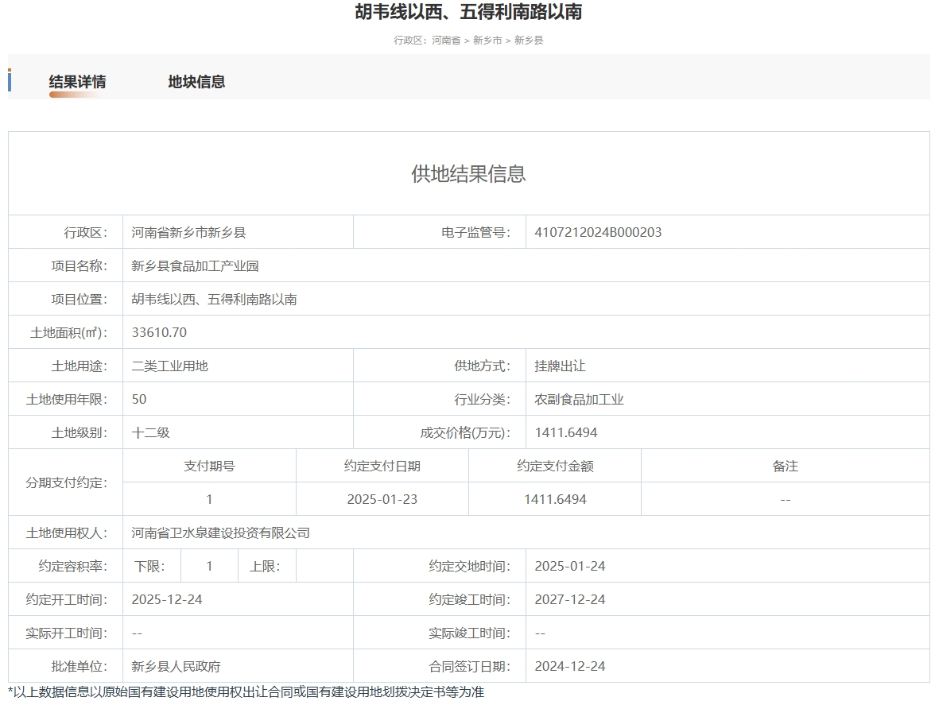Click industry category 农副食品加工业
935x701 pixels.
click(x=579, y=399)
